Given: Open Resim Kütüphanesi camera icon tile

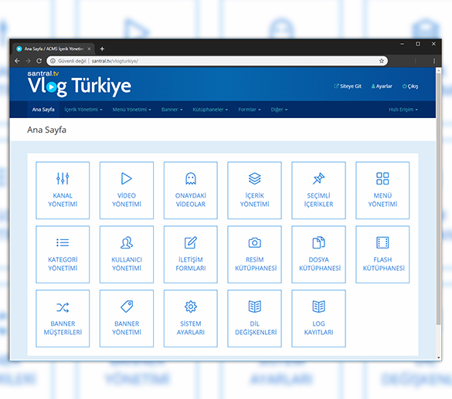Looking at the screenshot, I should coord(254,255).
